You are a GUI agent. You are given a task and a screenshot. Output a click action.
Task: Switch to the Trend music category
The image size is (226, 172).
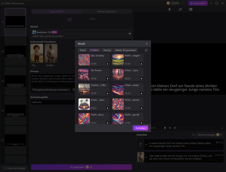[83, 50]
